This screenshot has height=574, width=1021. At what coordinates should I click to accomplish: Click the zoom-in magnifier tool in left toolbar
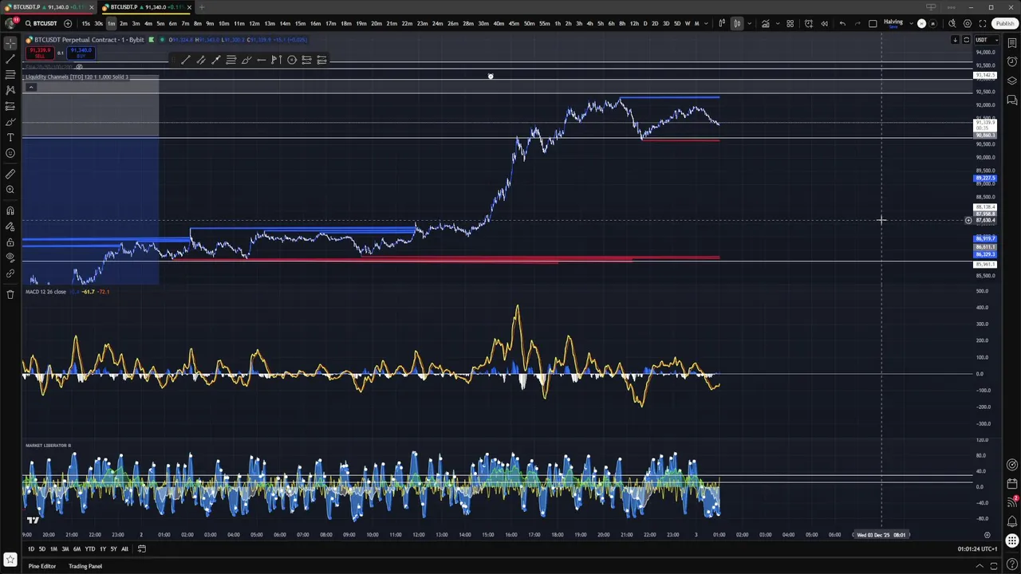(10, 190)
